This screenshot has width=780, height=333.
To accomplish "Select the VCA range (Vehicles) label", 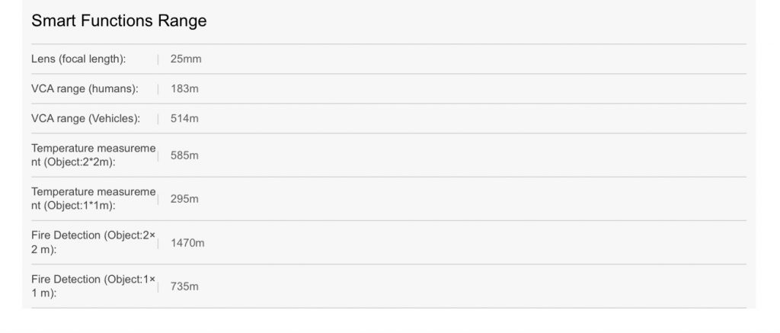I will (x=86, y=119).
